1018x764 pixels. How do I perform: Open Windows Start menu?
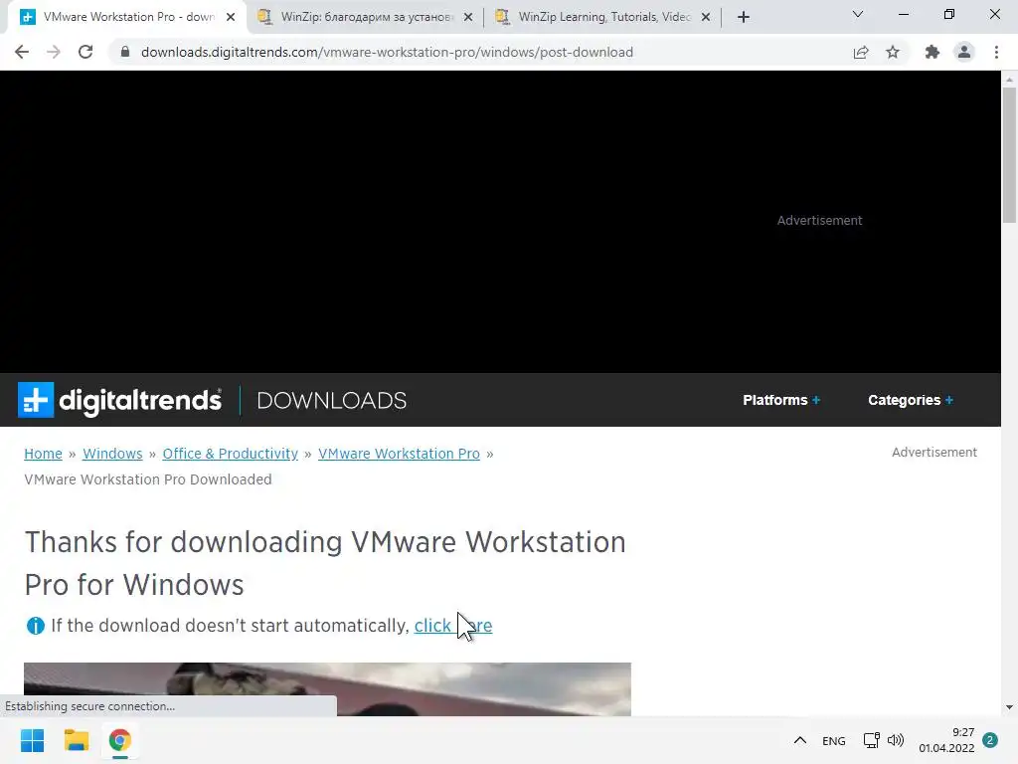coord(33,740)
